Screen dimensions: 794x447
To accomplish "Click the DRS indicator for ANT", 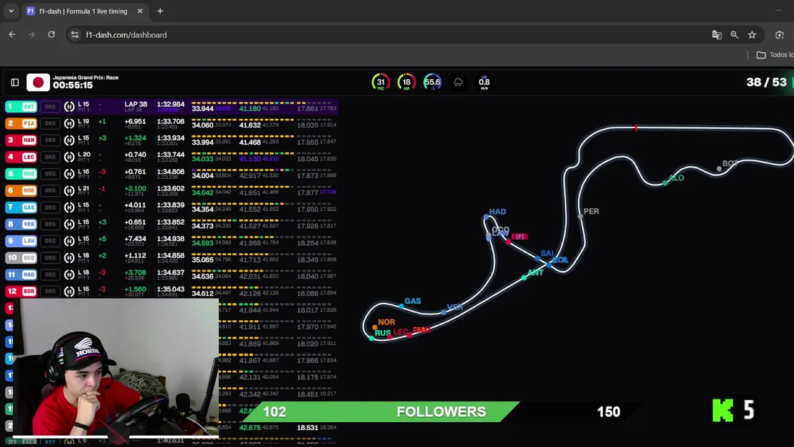I will [x=50, y=107].
